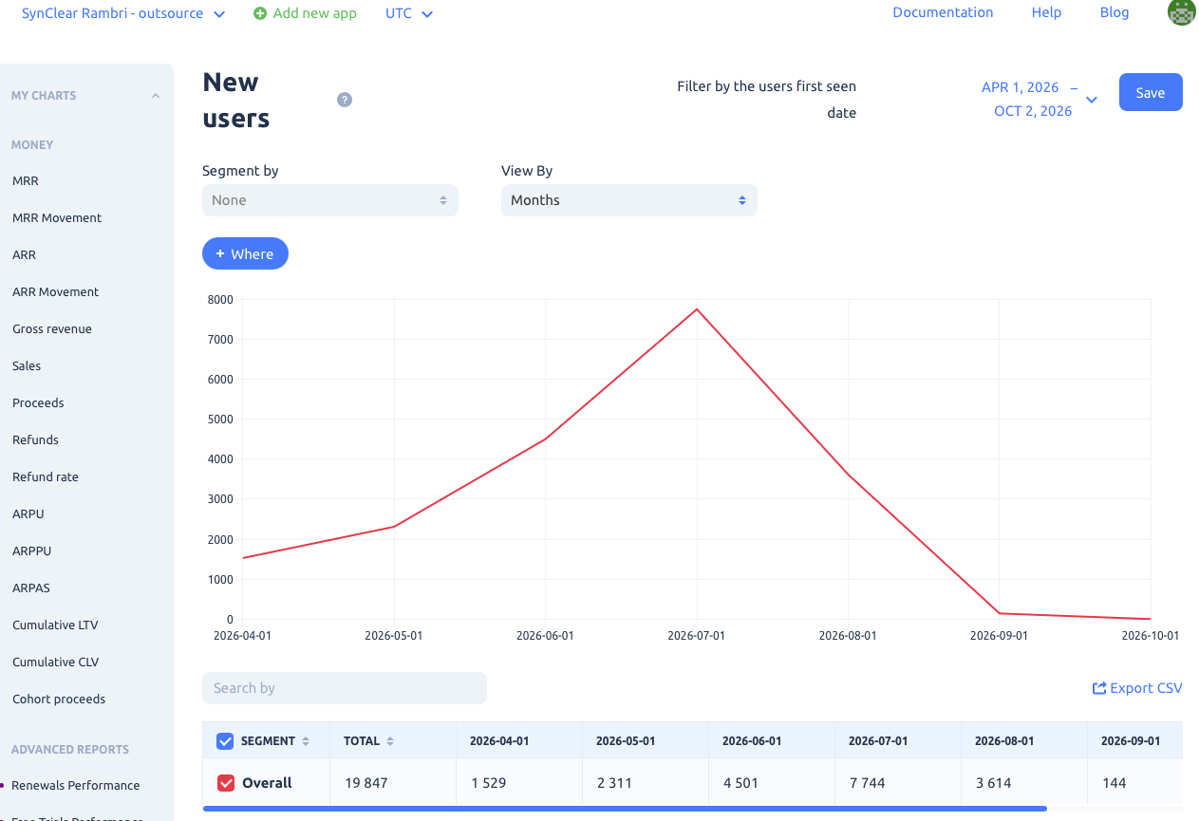Go to the ARR chart

[x=25, y=254]
